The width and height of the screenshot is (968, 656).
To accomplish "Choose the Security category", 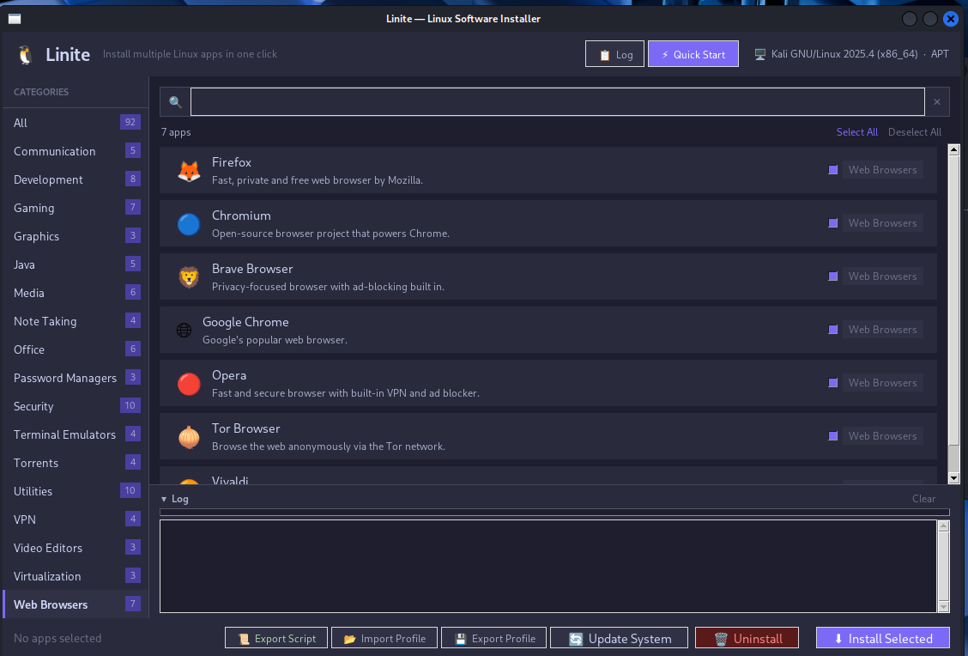I will (x=76, y=406).
